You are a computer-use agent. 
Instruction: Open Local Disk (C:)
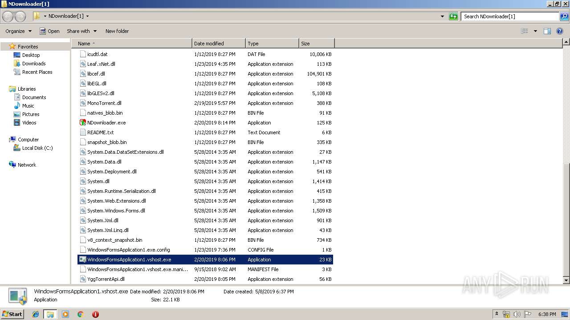(37, 148)
